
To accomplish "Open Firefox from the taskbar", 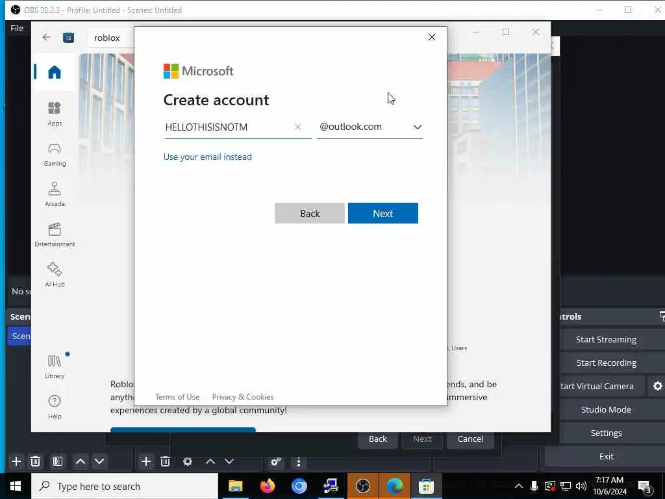I will [x=267, y=486].
